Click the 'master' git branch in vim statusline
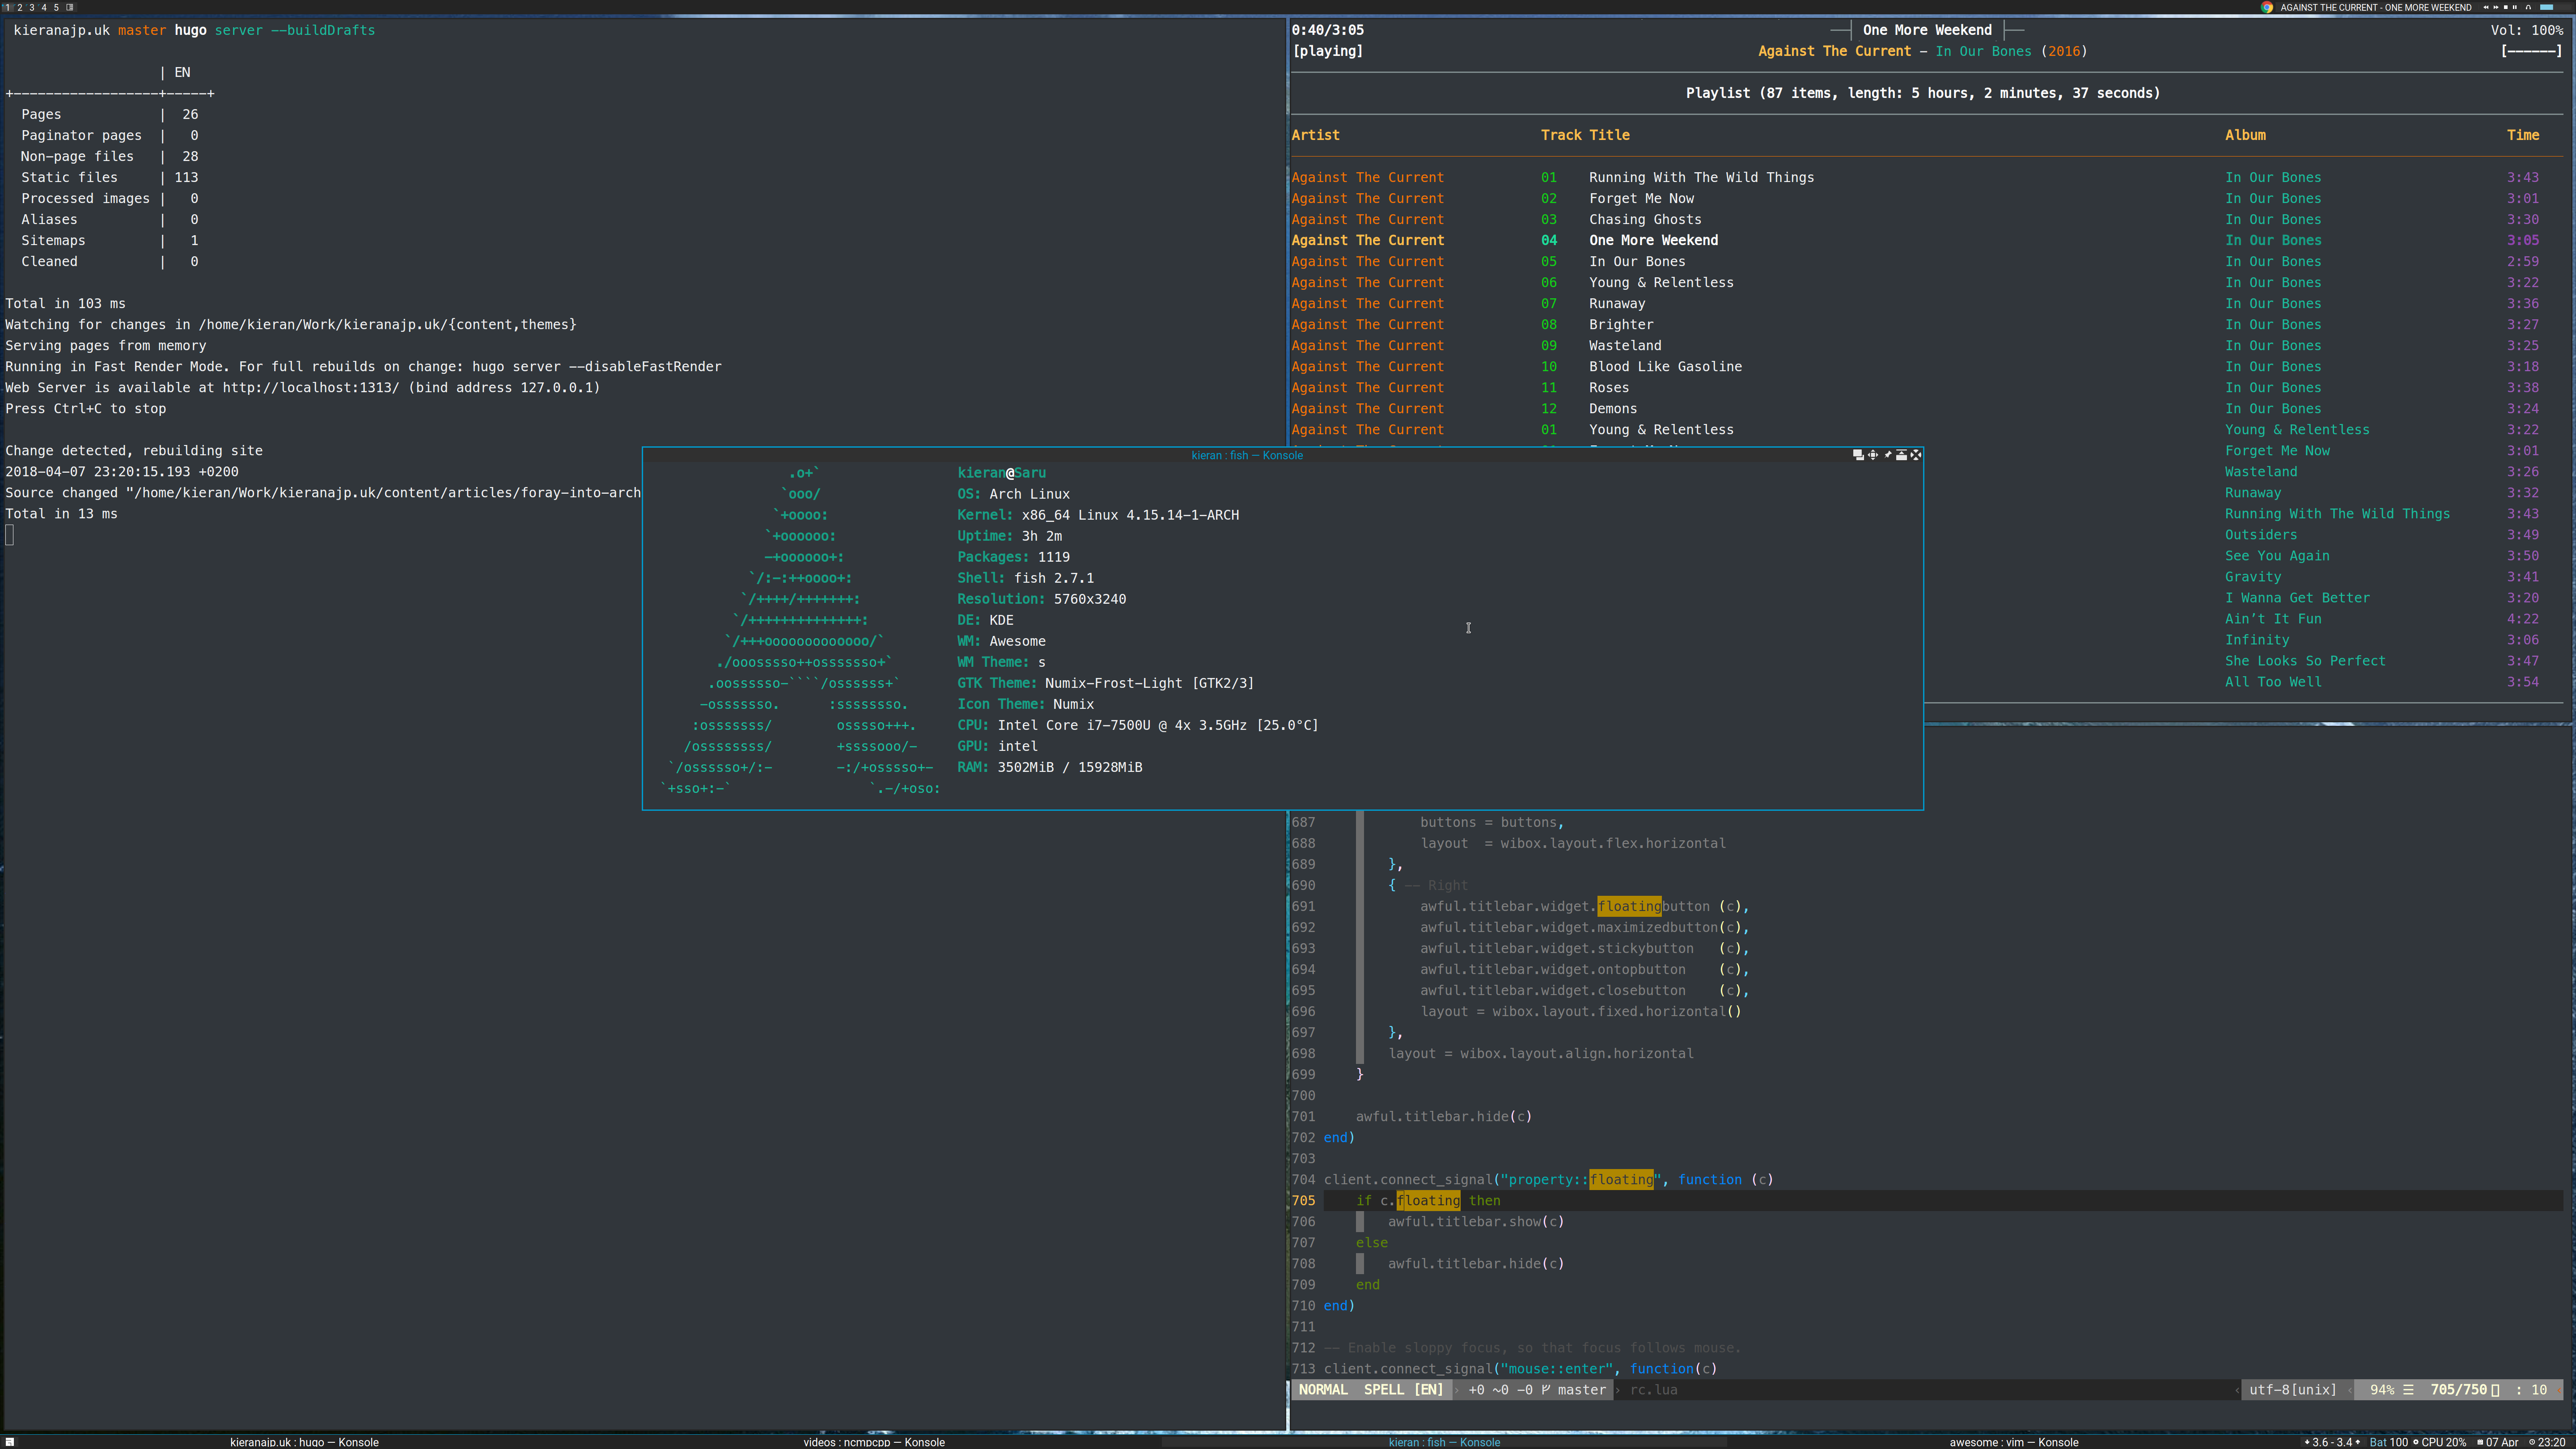Screen dimensions: 2576x1449 tap(1581, 1390)
